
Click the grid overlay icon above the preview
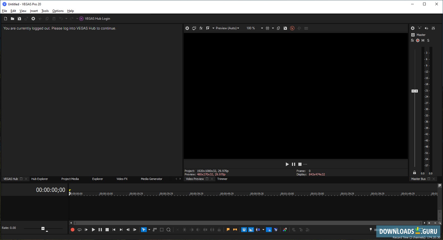268,28
